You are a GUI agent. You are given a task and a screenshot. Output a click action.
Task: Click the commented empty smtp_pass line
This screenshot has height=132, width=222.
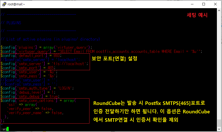click(x=29, y=84)
